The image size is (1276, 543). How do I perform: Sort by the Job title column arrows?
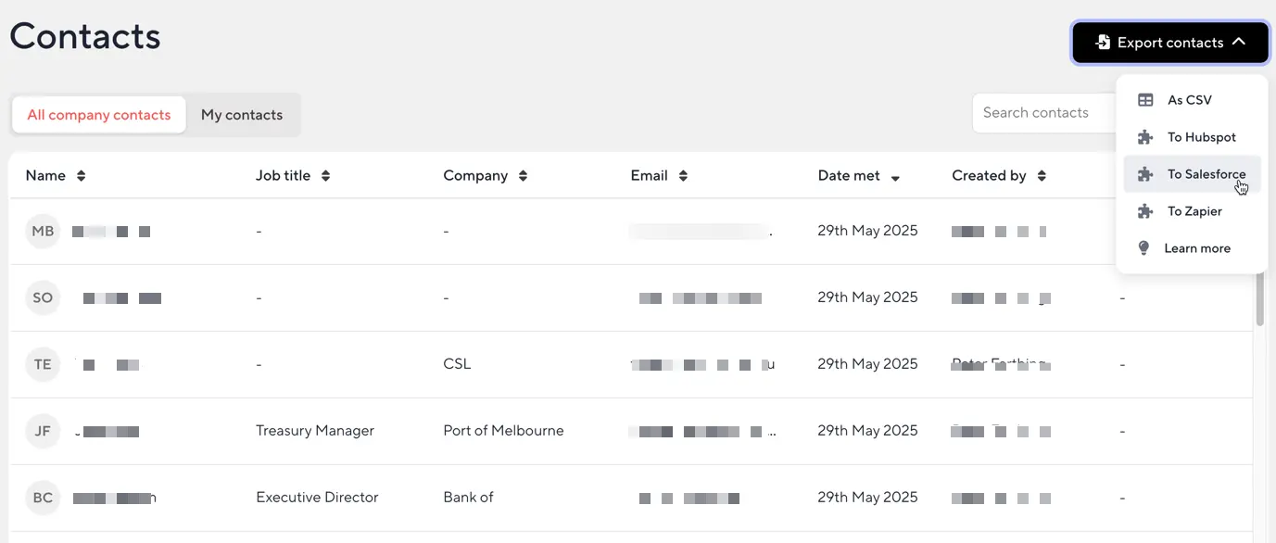(325, 176)
